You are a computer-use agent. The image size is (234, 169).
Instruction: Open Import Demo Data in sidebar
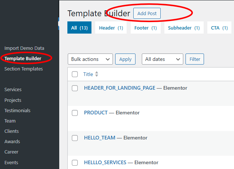[24, 48]
